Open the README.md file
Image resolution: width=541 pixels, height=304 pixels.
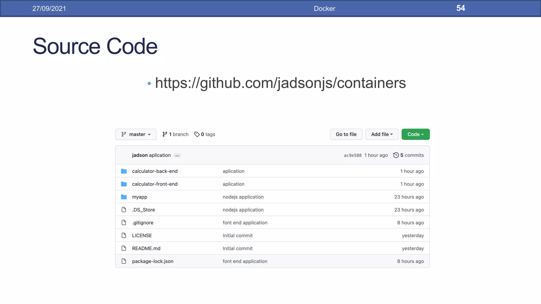(146, 248)
